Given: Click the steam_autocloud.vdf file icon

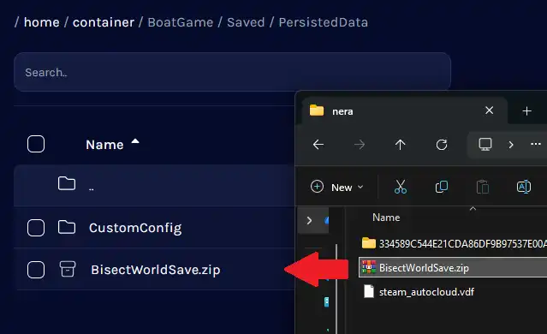Looking at the screenshot, I should [x=369, y=291].
